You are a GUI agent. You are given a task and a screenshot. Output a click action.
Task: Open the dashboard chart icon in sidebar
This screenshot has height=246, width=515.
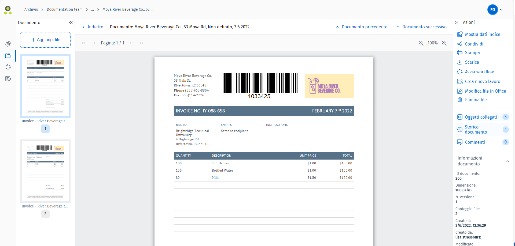point(8,44)
